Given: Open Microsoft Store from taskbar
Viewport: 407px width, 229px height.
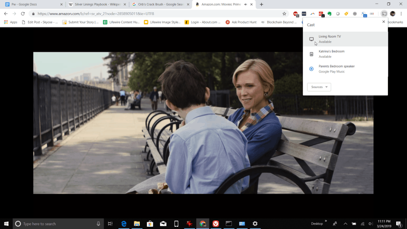Looking at the screenshot, I should [x=150, y=224].
